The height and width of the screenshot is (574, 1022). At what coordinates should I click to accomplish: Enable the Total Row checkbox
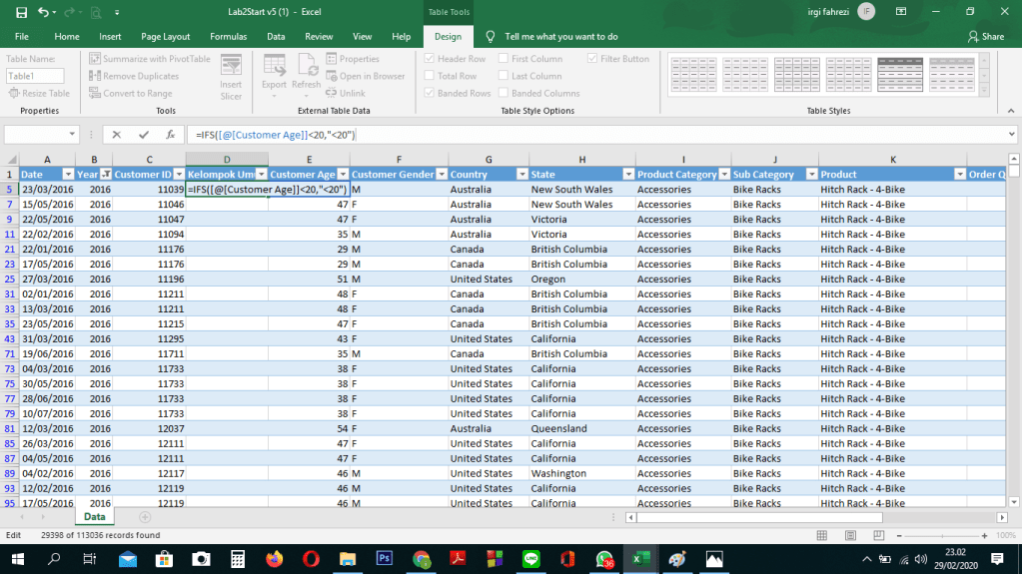tap(431, 76)
